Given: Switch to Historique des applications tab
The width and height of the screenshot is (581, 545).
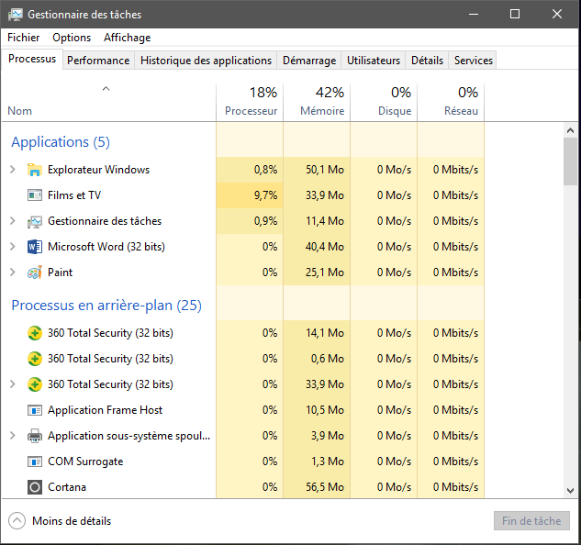Looking at the screenshot, I should pos(206,61).
